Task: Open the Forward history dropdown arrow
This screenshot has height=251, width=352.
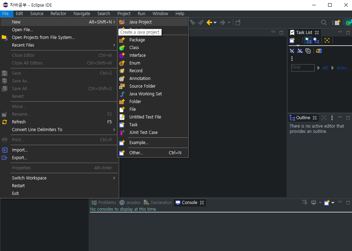Action: tap(229, 22)
